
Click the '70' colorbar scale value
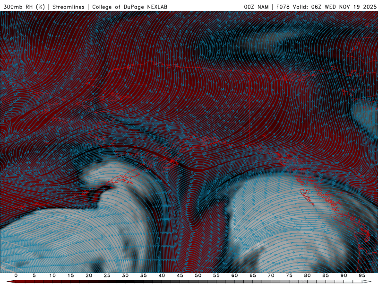(271, 275)
